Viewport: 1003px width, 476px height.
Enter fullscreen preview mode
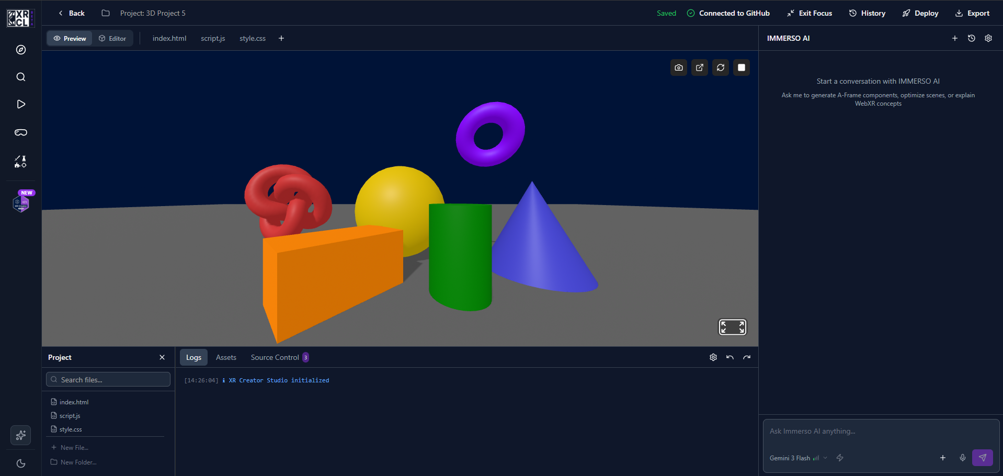732,327
